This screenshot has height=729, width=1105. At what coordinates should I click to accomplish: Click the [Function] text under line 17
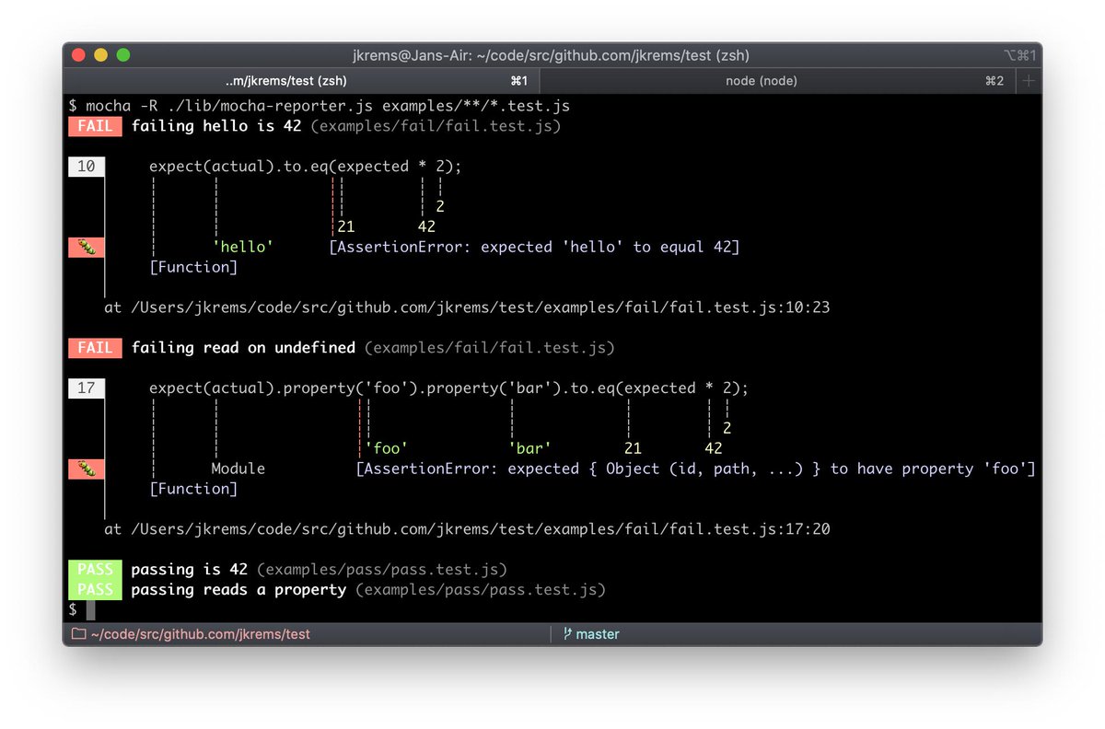click(193, 489)
